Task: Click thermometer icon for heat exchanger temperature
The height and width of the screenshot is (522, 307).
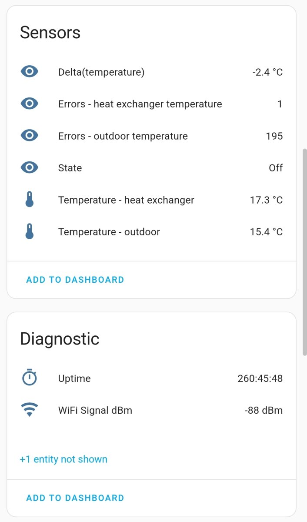Action: click(x=30, y=200)
